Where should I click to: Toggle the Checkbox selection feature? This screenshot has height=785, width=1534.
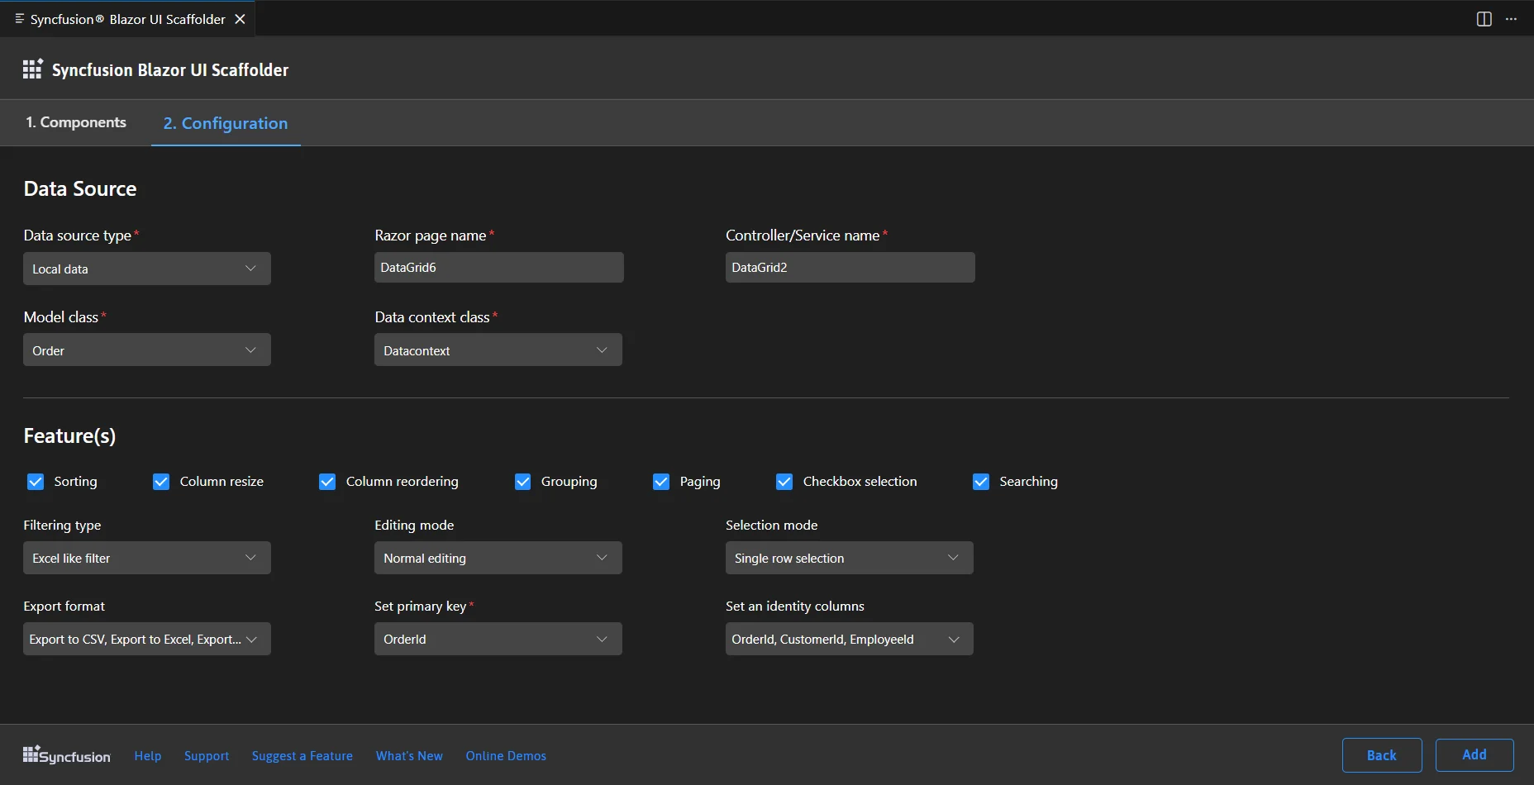(784, 481)
